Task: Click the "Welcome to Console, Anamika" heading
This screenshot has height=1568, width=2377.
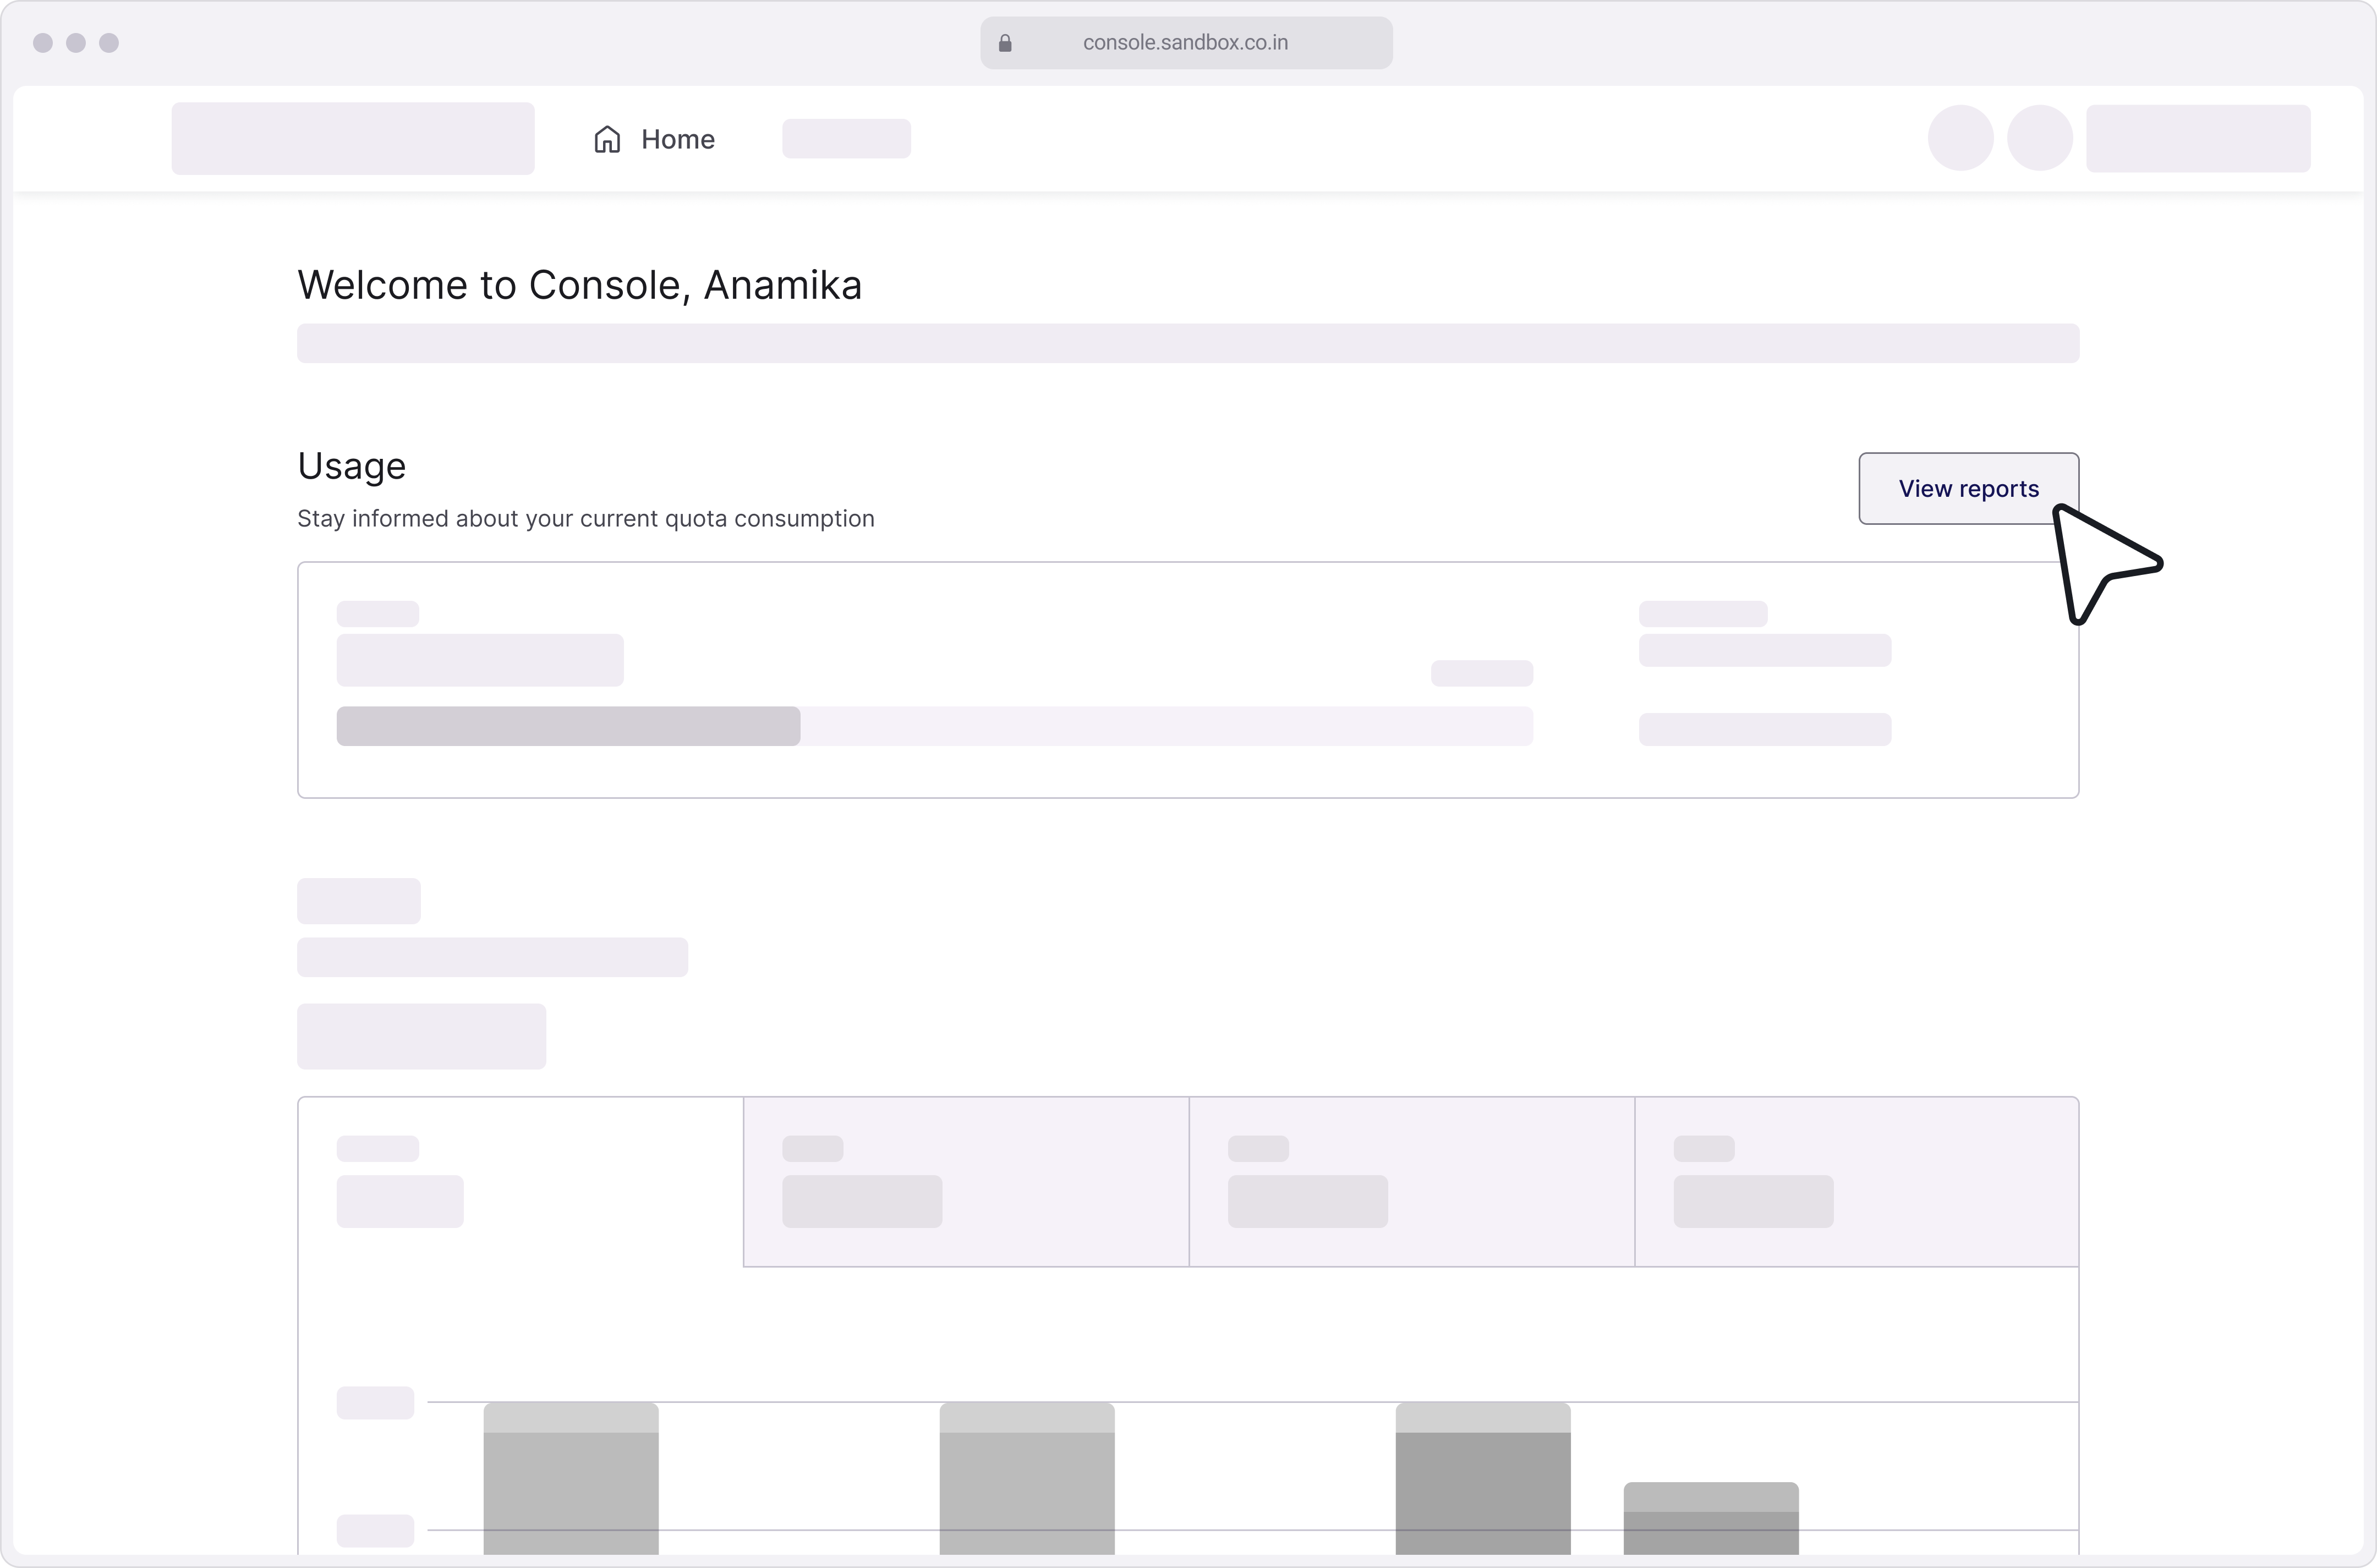Action: tap(579, 285)
